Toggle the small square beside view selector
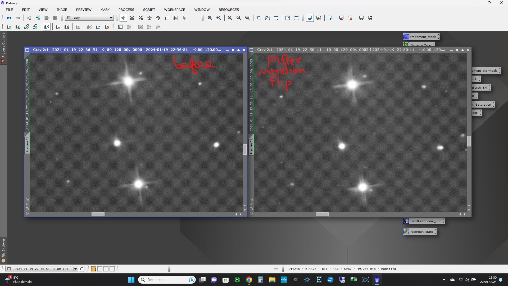 point(82,269)
